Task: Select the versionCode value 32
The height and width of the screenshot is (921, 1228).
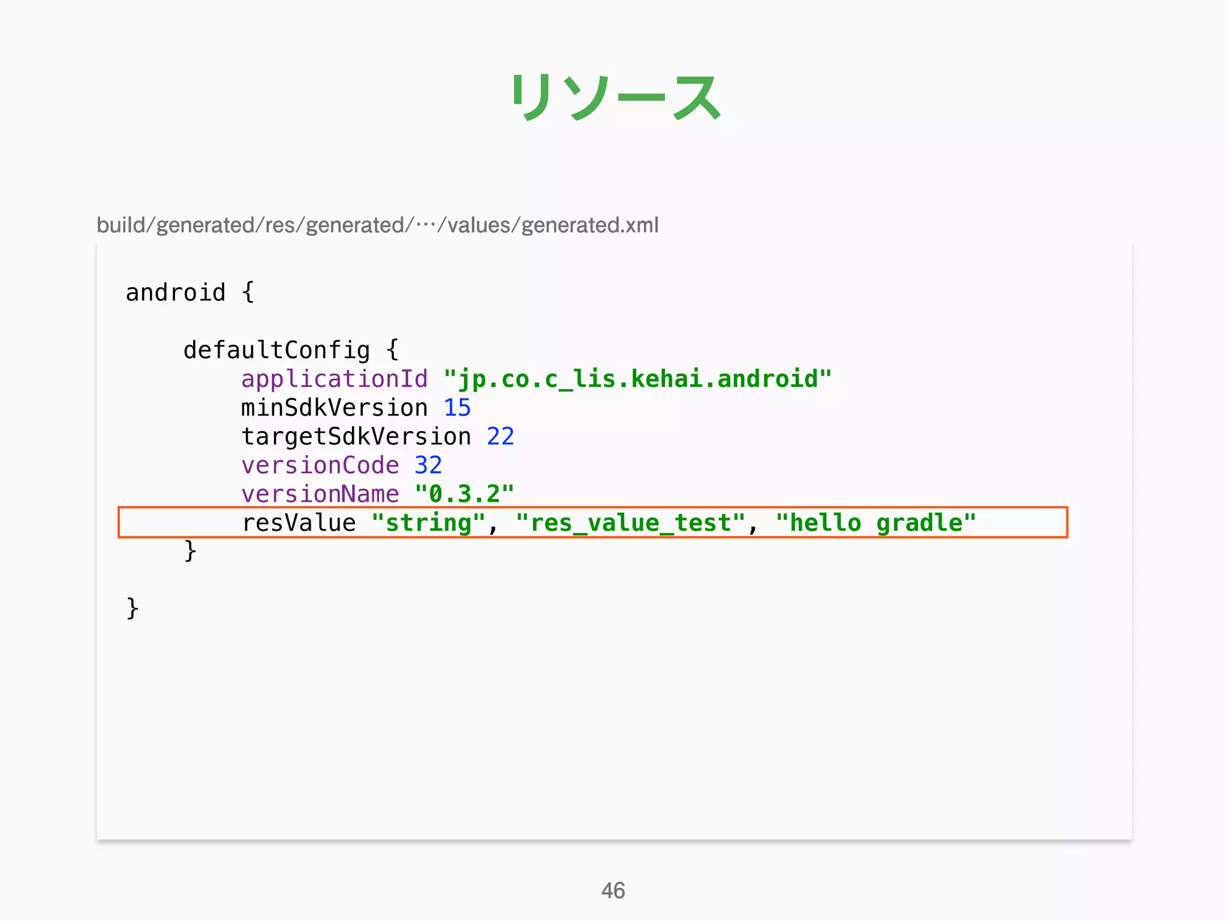Action: [x=428, y=465]
